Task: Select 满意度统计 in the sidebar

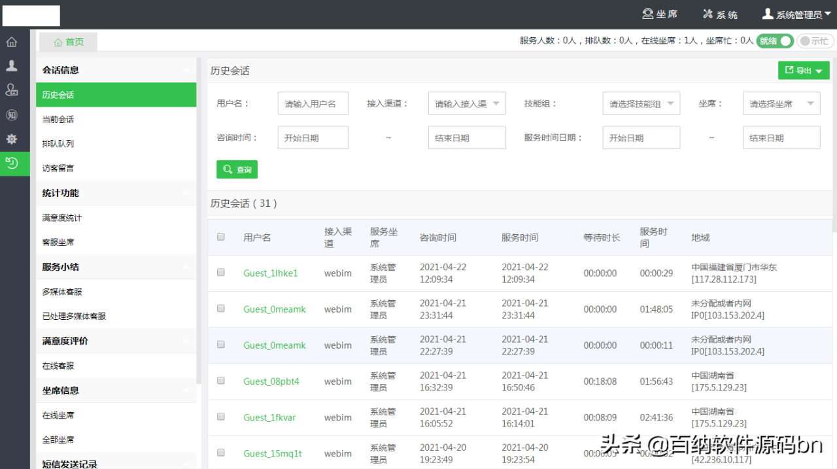Action: (116, 218)
